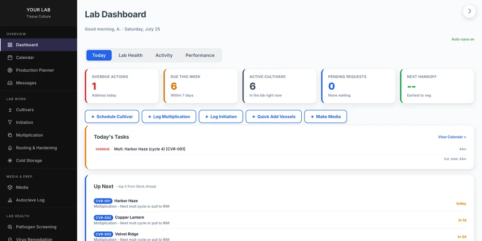Click the Media cube icon
The height and width of the screenshot is (241, 482).
10,187
